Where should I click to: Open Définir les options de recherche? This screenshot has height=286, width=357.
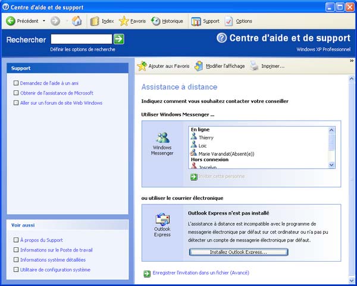coord(83,49)
